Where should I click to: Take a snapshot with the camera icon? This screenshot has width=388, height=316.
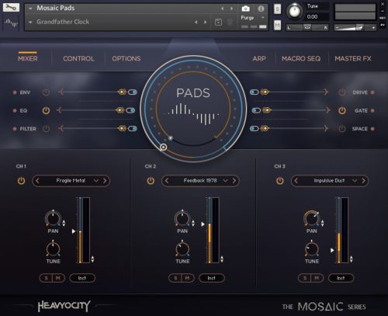245,9
